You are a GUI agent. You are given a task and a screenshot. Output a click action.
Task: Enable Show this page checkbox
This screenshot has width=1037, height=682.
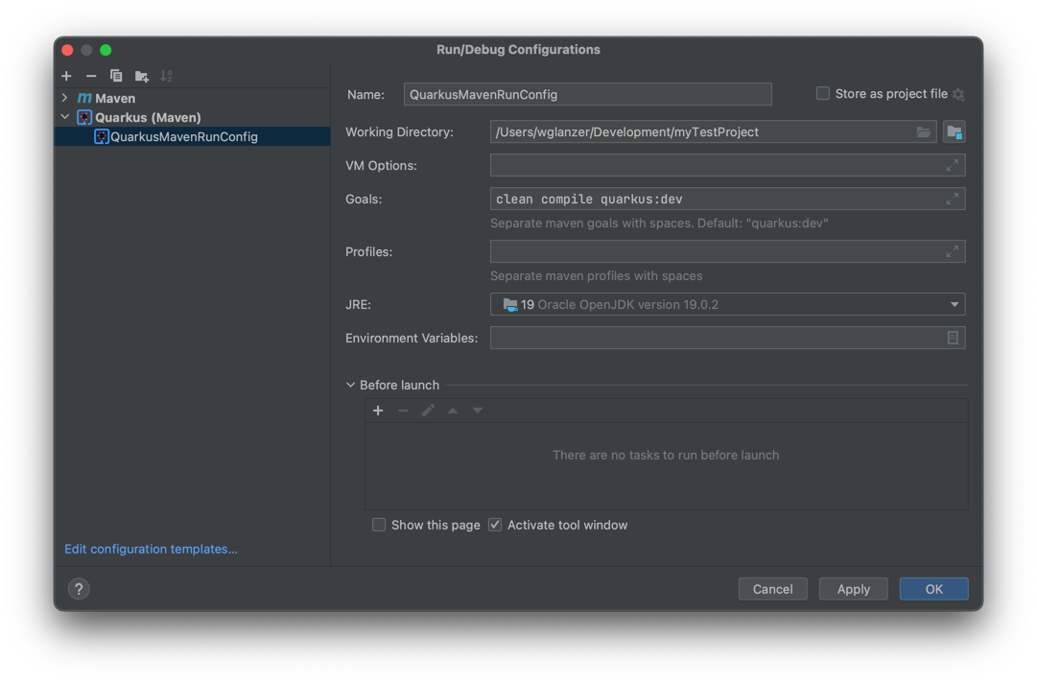(379, 525)
